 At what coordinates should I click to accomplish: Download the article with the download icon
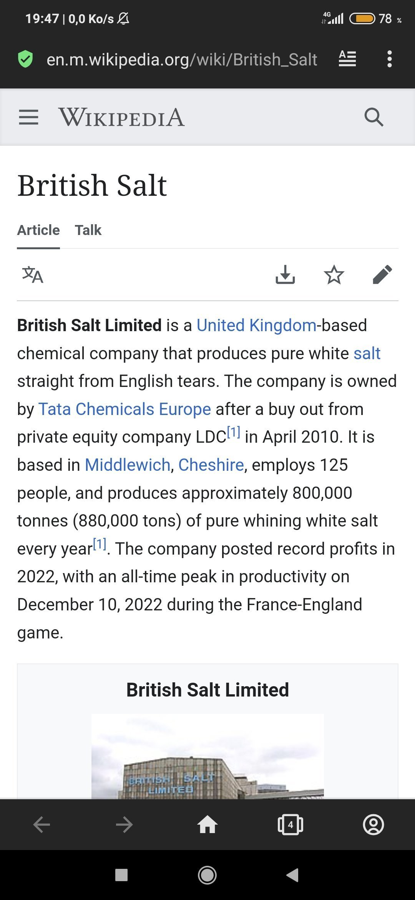pos(285,275)
